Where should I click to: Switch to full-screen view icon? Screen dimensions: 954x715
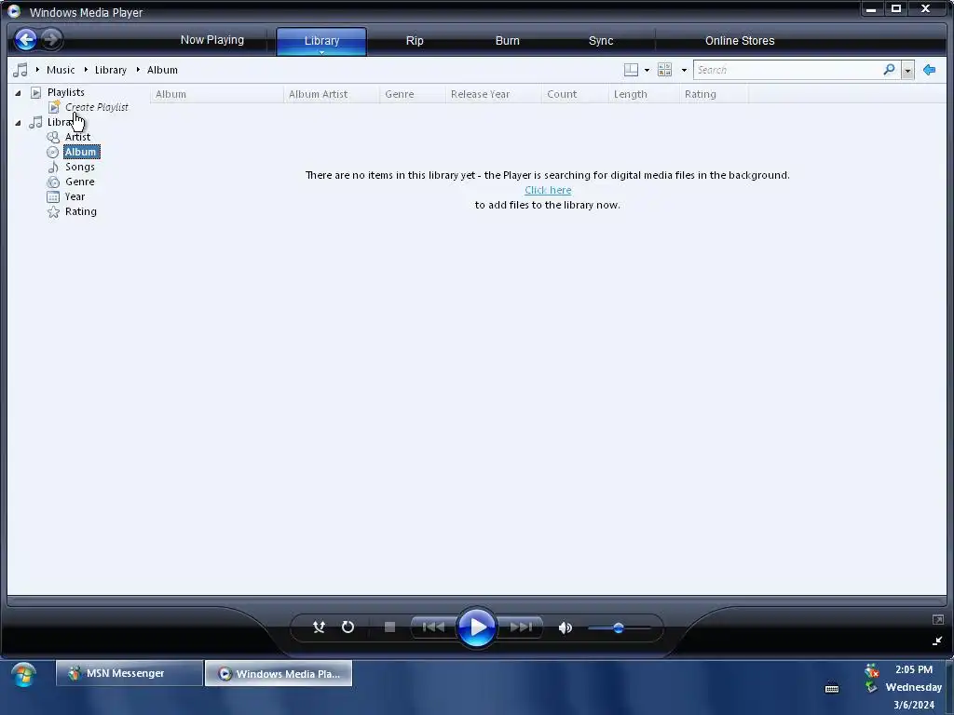(937, 619)
